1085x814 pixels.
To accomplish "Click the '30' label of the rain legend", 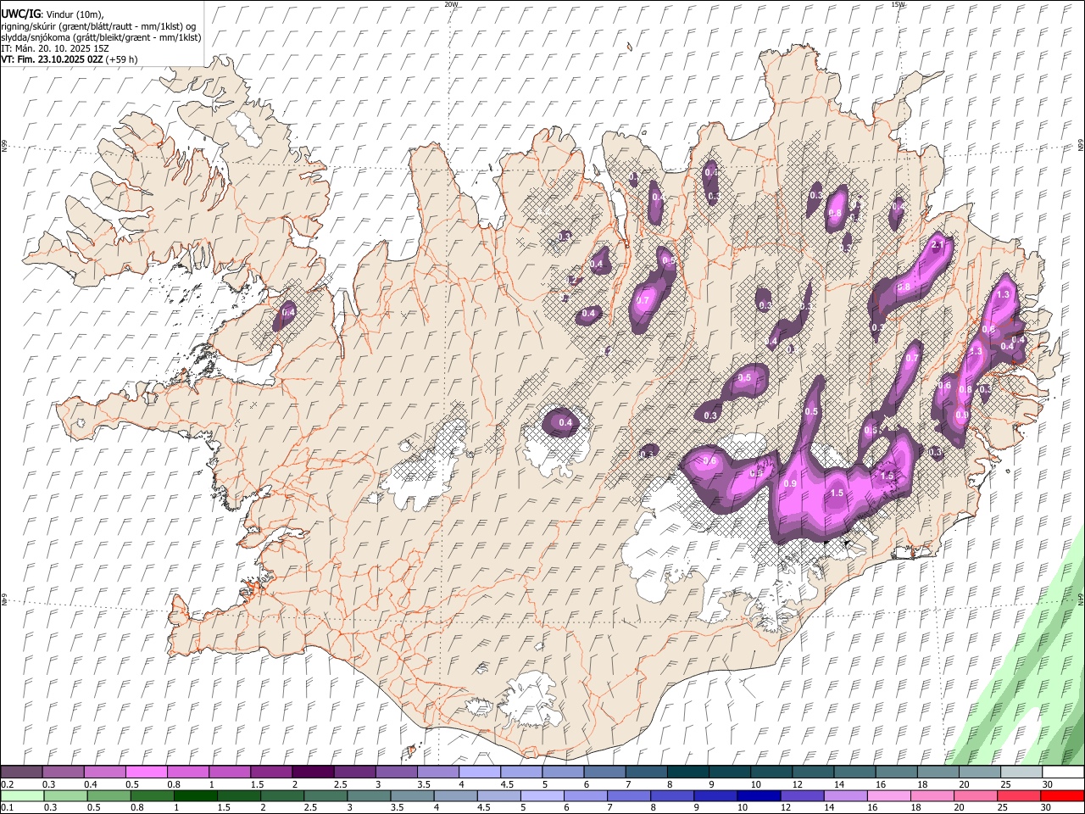I will (x=1045, y=808).
